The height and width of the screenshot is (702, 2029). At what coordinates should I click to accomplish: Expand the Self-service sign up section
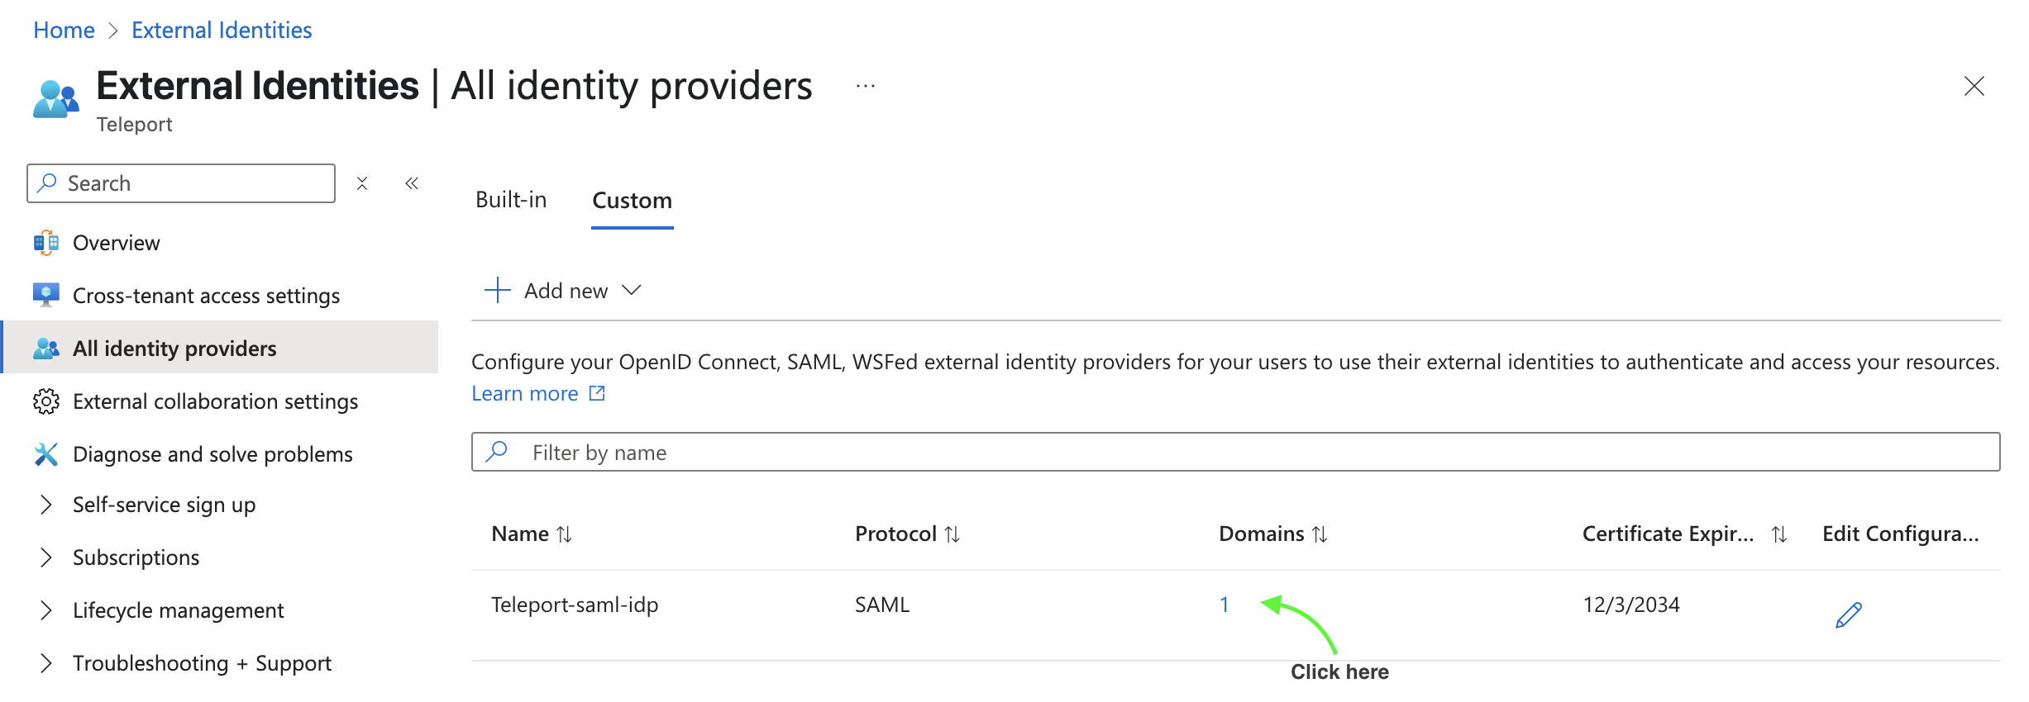[46, 505]
